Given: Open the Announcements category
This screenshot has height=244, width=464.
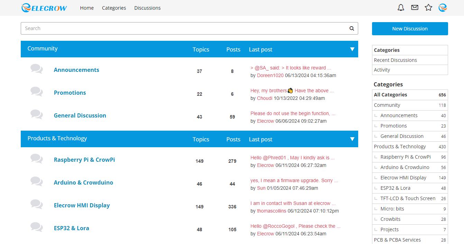Looking at the screenshot, I should click(x=76, y=70).
